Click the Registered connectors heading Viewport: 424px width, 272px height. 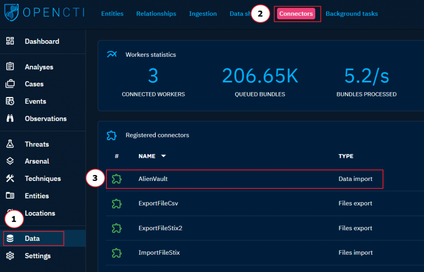[x=157, y=135]
